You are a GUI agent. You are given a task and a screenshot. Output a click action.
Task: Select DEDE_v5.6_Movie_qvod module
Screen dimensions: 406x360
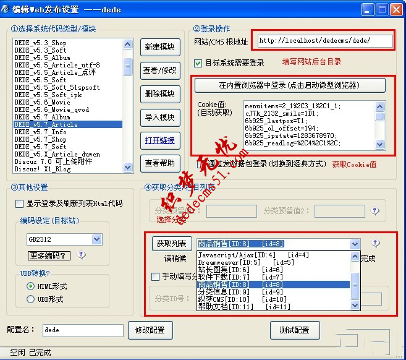68,109
